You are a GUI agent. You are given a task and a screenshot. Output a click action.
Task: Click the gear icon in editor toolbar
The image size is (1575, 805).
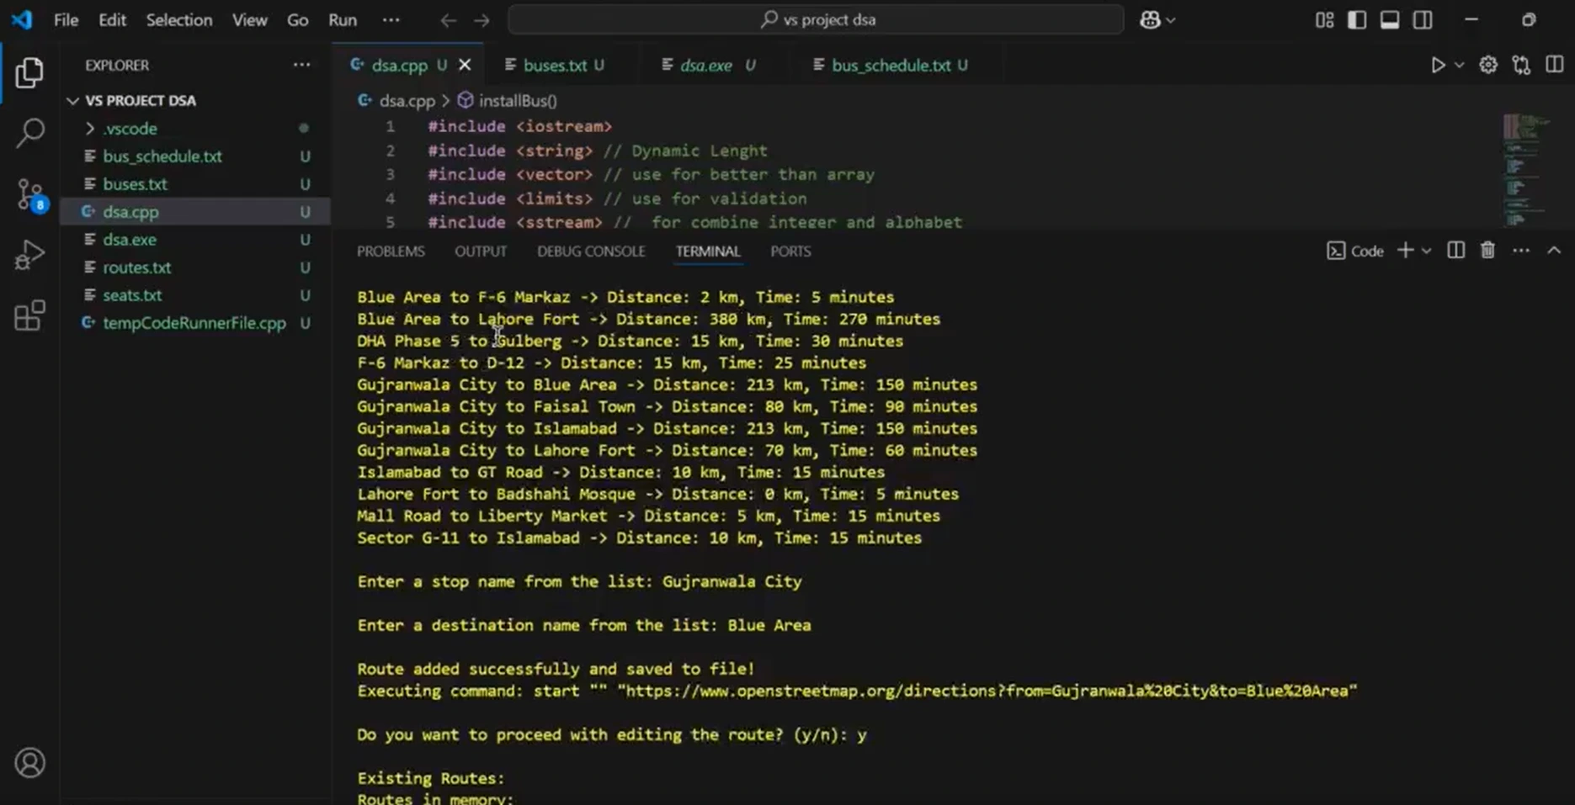point(1488,65)
